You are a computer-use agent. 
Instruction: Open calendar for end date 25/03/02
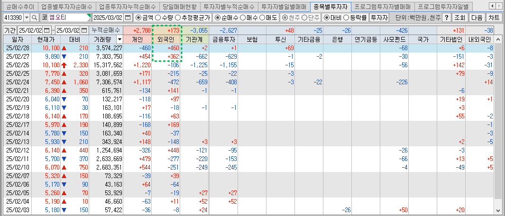pyautogui.click(x=84, y=31)
